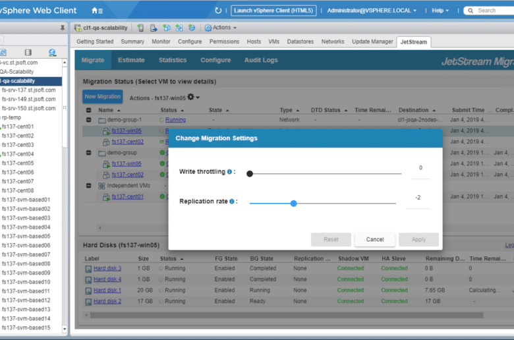The width and height of the screenshot is (514, 340).
Task: Open the Actions - fs137-win05 dropdown arrow
Action: (x=198, y=98)
